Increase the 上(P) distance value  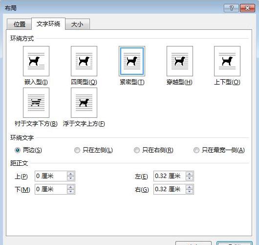click(x=71, y=174)
